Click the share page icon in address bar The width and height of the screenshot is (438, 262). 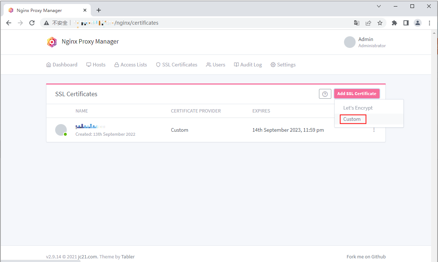tap(368, 23)
